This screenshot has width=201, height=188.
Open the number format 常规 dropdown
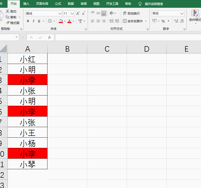(182, 14)
